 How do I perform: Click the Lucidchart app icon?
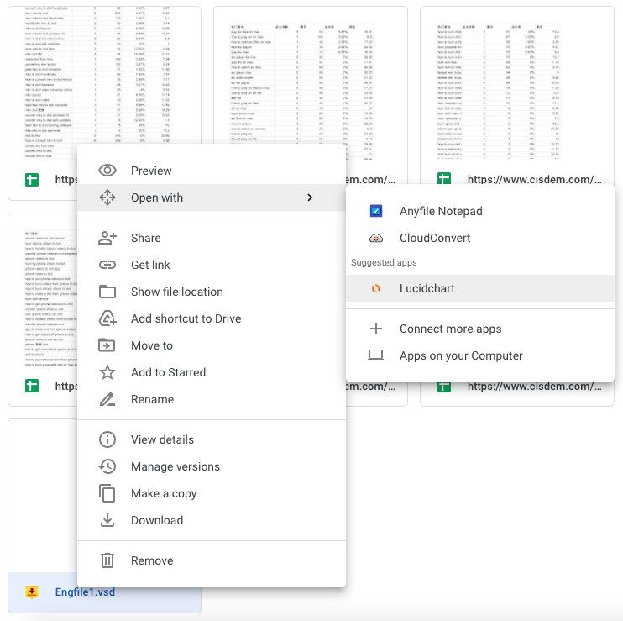[x=376, y=288]
